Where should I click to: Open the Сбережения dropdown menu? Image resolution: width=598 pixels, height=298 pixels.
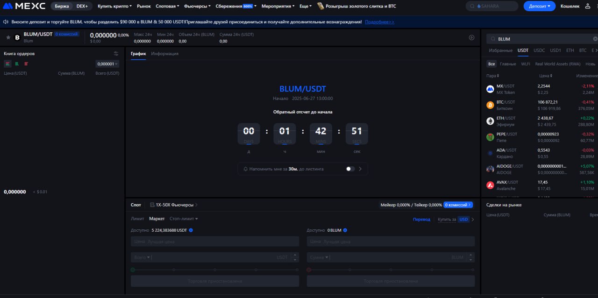(236, 6)
